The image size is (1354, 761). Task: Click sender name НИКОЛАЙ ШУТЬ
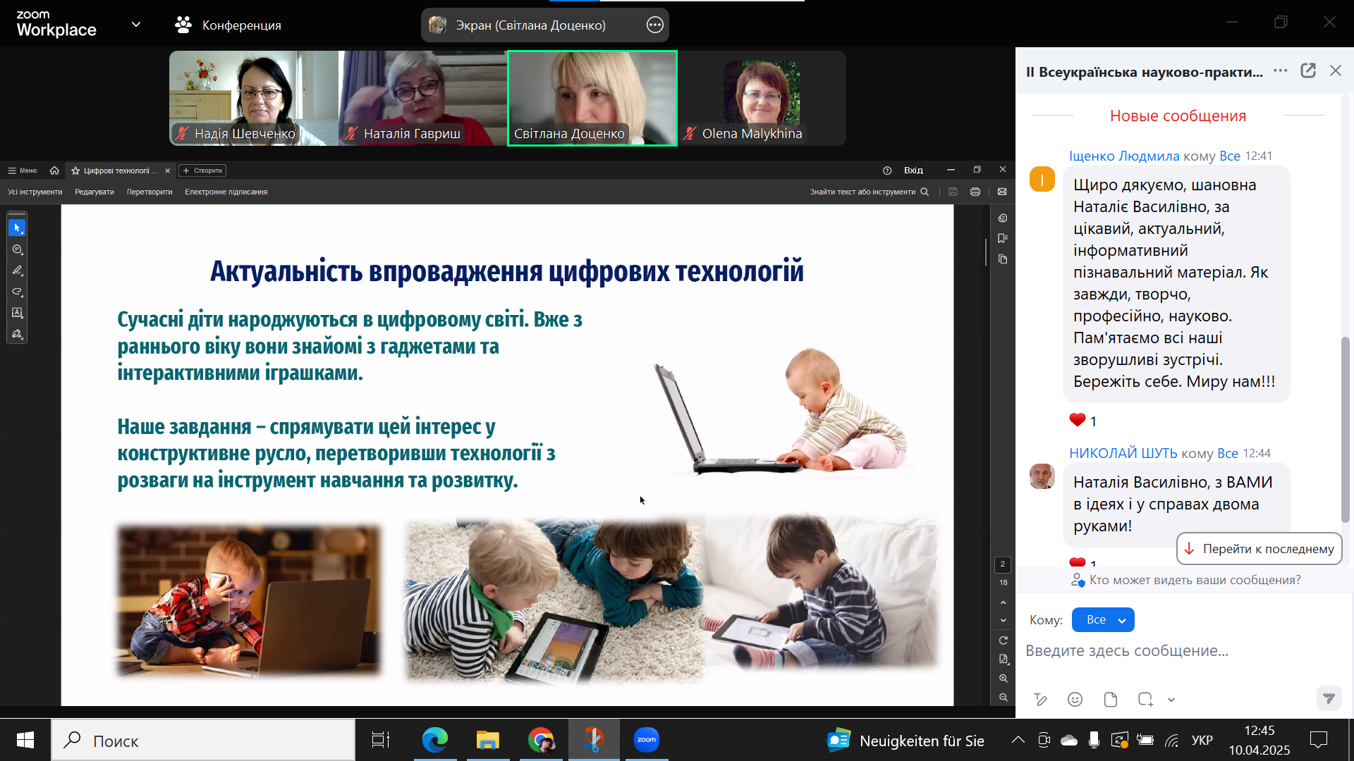(x=1123, y=453)
